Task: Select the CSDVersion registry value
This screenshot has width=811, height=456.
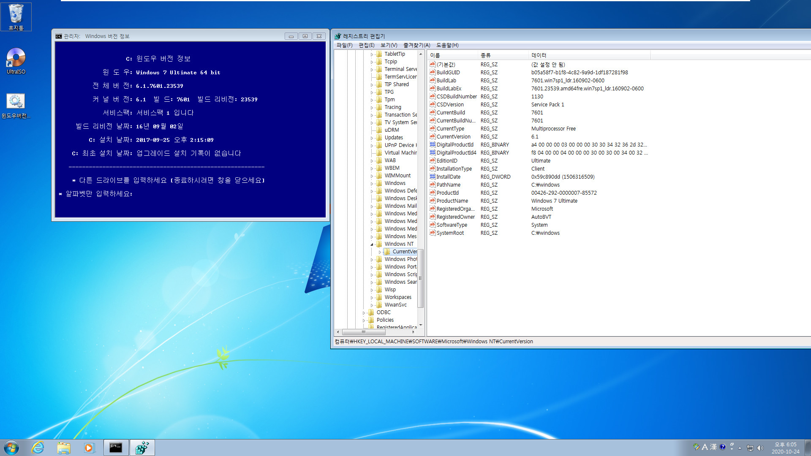Action: [x=450, y=104]
